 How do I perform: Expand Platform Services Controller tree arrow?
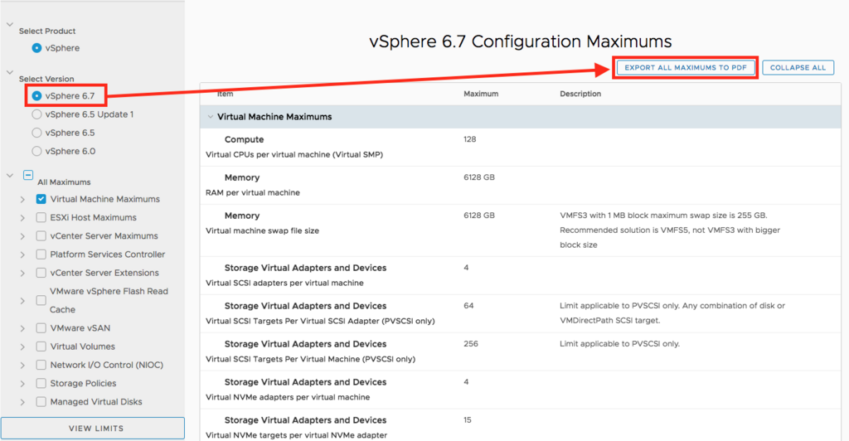click(22, 254)
